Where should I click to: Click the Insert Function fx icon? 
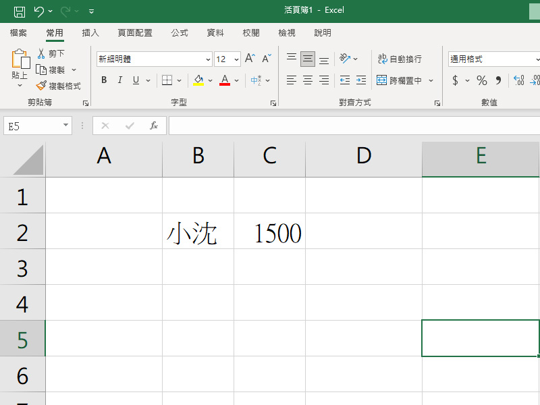pyautogui.click(x=154, y=126)
